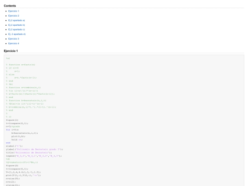Click the ylabel 'Polinomio de Bernstein grado 3' line
This screenshot has height=186, width=248.
[x=34, y=149]
